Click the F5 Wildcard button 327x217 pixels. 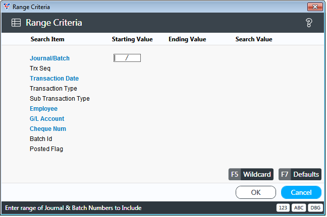coord(251,174)
